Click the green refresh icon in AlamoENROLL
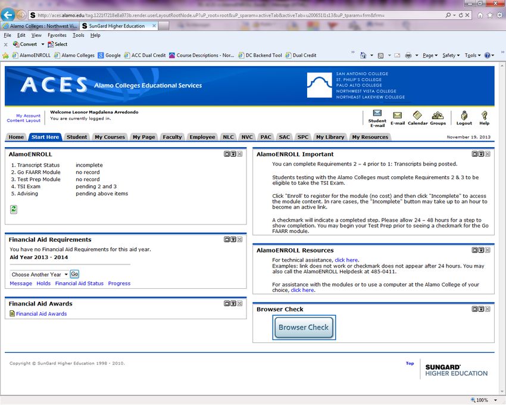Screen dimensions: 506x405 pyautogui.click(x=14, y=209)
